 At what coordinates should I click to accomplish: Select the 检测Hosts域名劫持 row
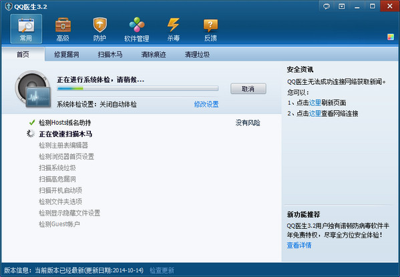[x=65, y=123]
